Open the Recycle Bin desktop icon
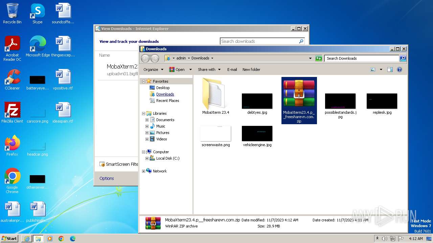 point(12,13)
